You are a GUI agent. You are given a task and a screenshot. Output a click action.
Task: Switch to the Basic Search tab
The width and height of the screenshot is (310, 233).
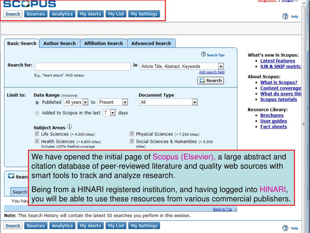point(22,43)
